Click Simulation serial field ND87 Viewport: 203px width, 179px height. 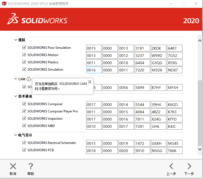tap(175, 70)
